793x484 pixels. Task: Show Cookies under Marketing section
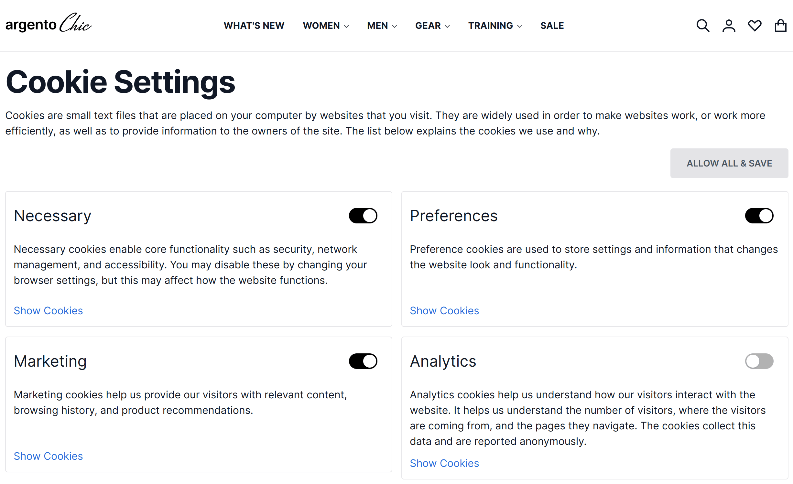coord(48,456)
